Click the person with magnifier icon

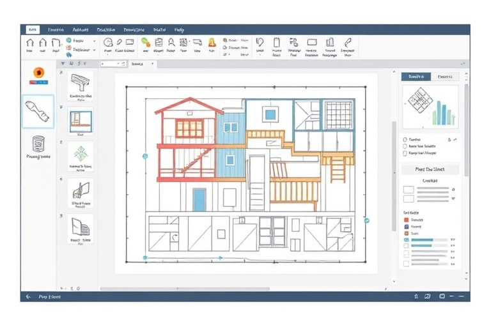[x=171, y=42]
